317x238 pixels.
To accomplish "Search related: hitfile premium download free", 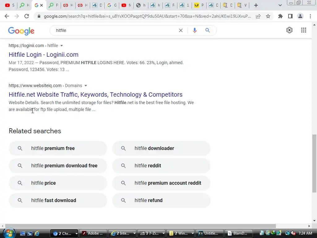I will click(58, 166).
